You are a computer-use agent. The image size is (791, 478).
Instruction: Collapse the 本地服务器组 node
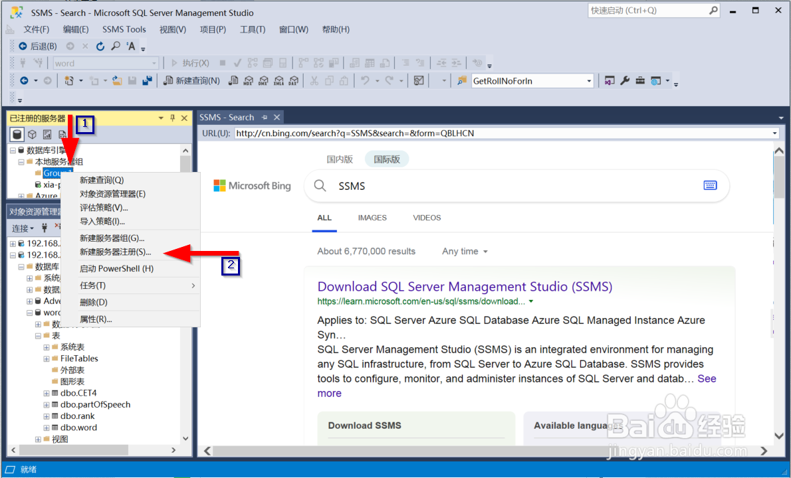pyautogui.click(x=21, y=162)
